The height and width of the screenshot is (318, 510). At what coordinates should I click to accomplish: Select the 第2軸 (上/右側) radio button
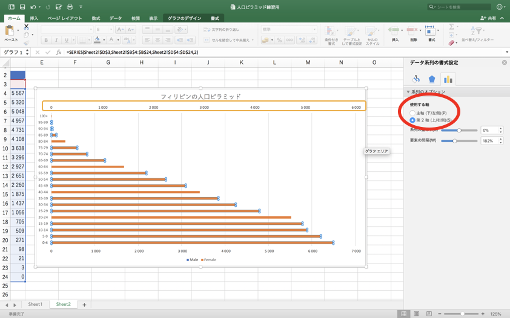point(412,120)
